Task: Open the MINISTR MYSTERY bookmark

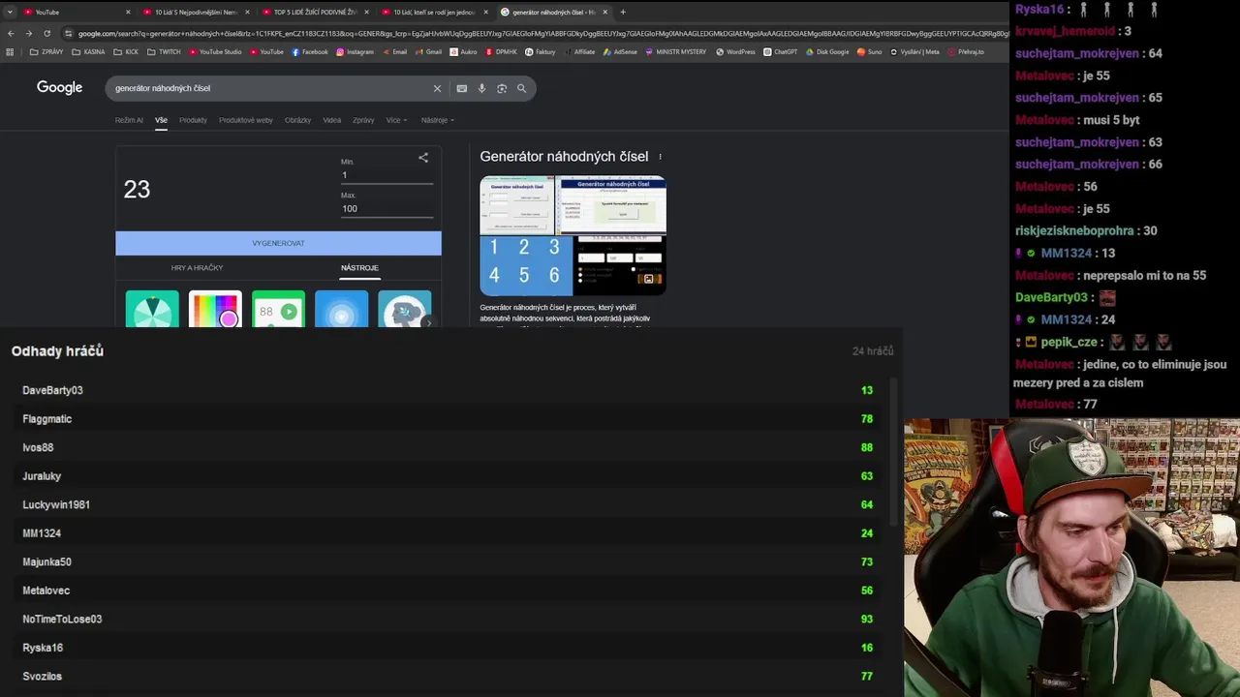Action: click(677, 52)
